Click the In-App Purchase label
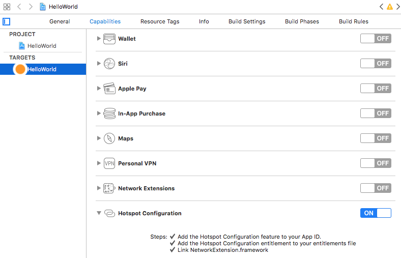401x258 pixels. coord(141,113)
